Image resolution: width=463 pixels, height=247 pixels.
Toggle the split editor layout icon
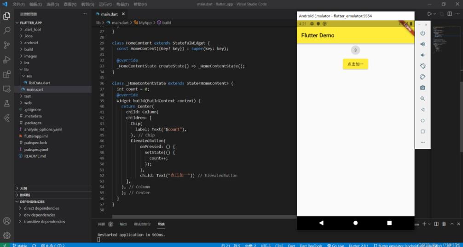(x=449, y=14)
